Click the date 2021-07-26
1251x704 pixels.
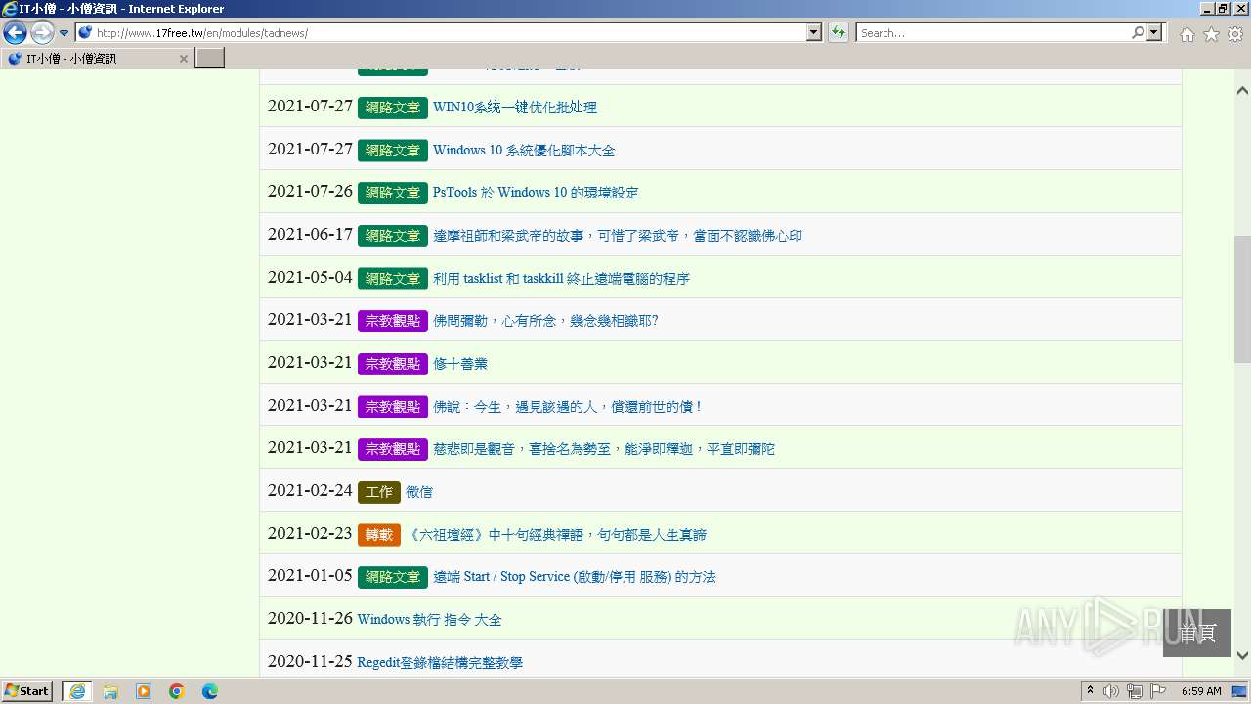[310, 192]
